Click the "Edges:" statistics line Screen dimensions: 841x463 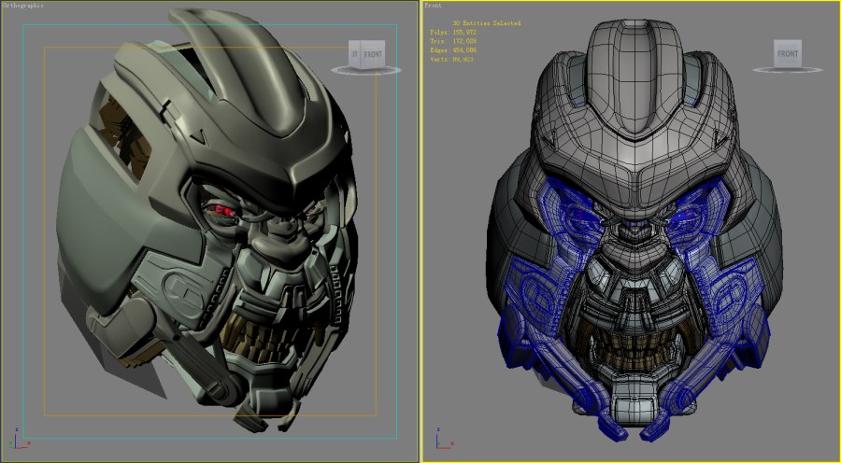coord(453,50)
